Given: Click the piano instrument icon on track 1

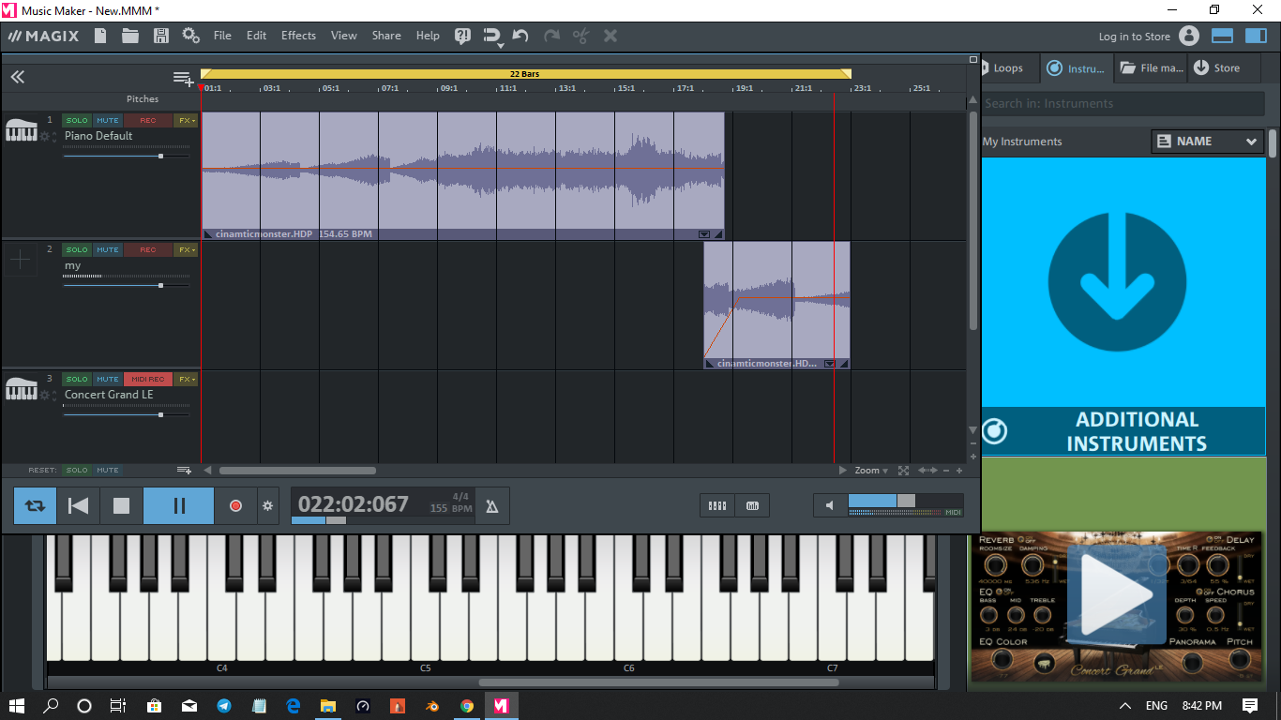Looking at the screenshot, I should [x=21, y=131].
